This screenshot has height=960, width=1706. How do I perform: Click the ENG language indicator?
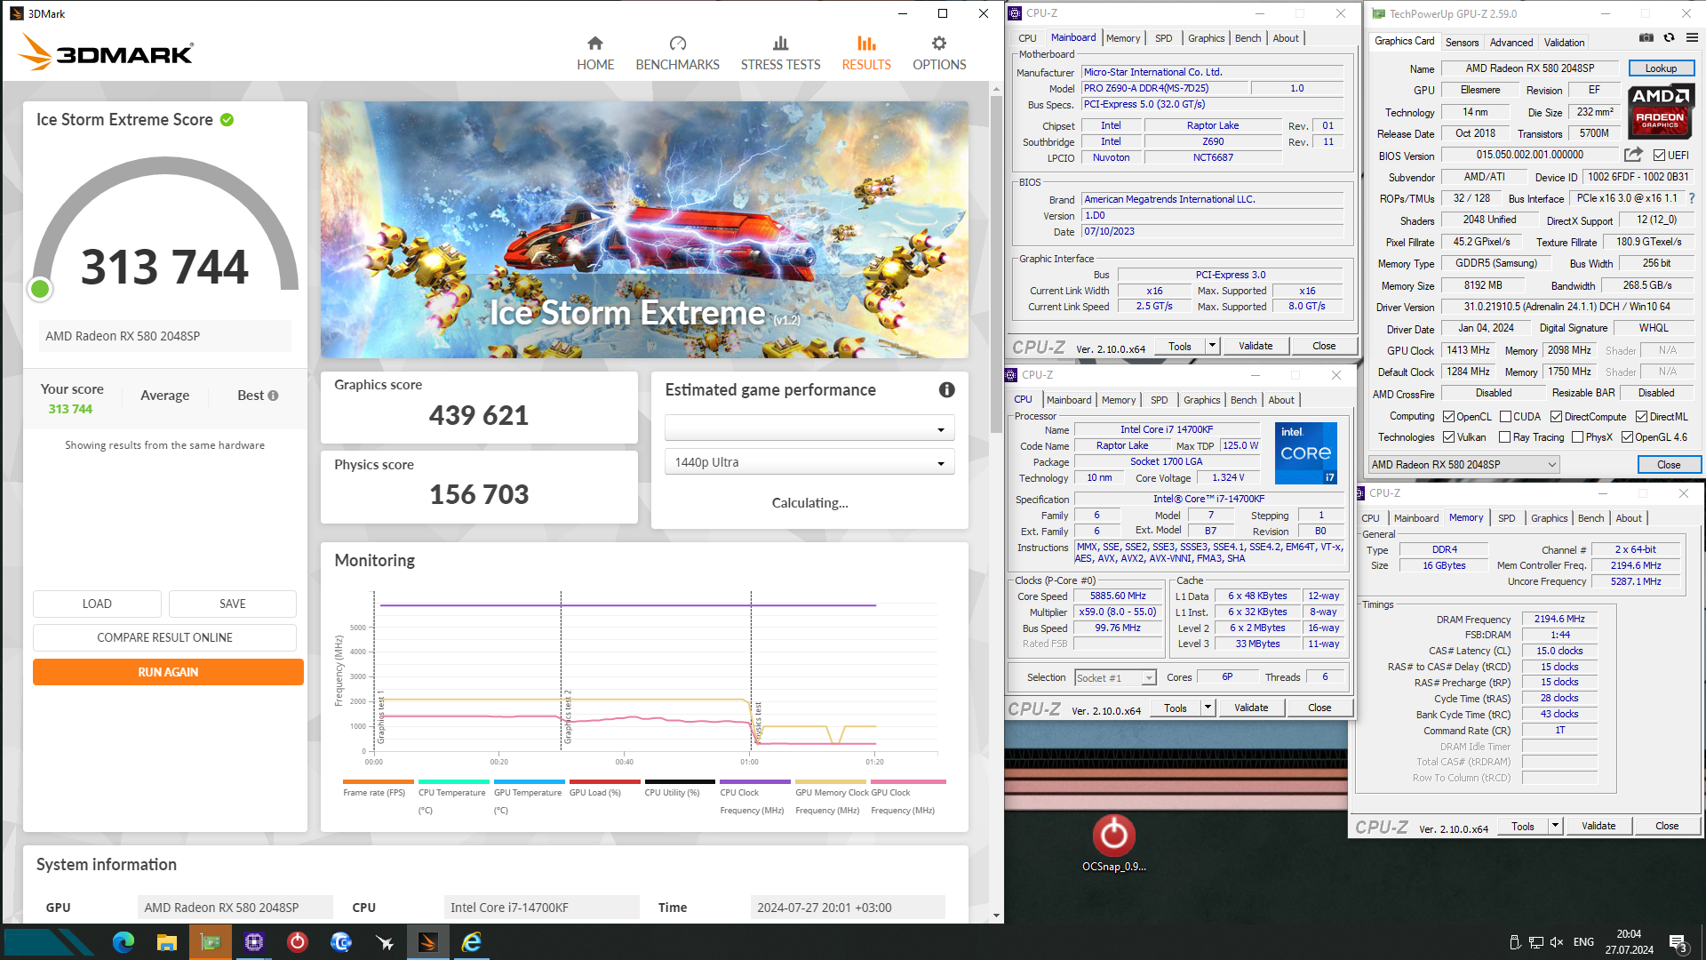[1583, 942]
